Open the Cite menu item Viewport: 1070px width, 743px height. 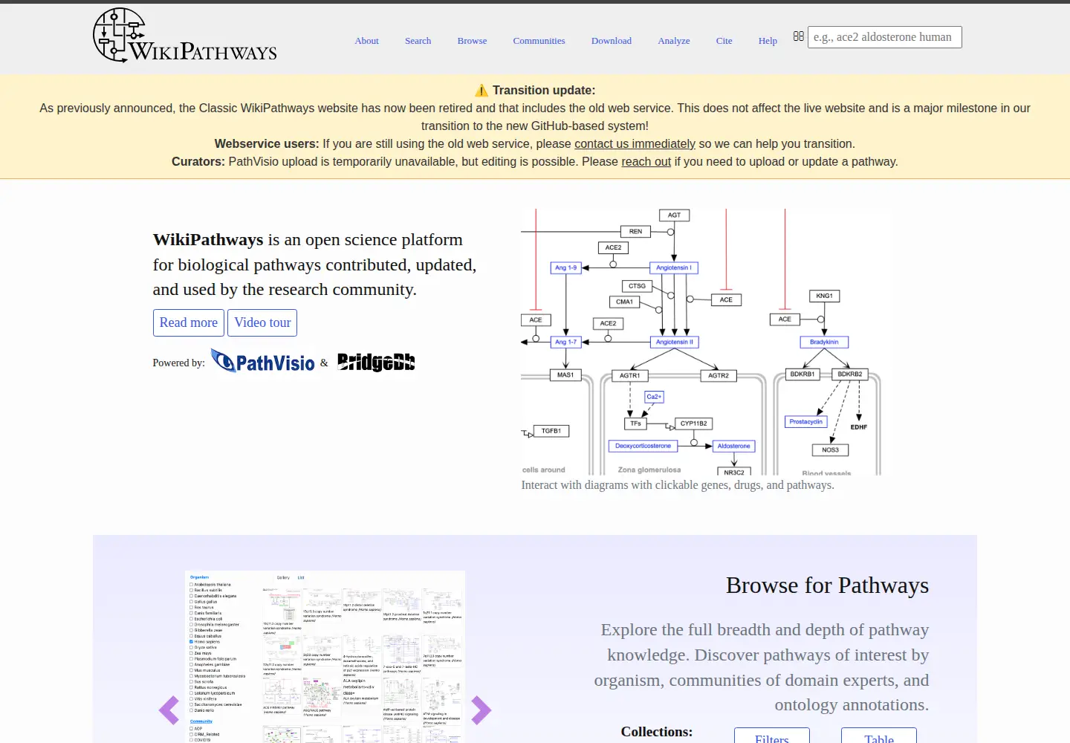coord(724,41)
